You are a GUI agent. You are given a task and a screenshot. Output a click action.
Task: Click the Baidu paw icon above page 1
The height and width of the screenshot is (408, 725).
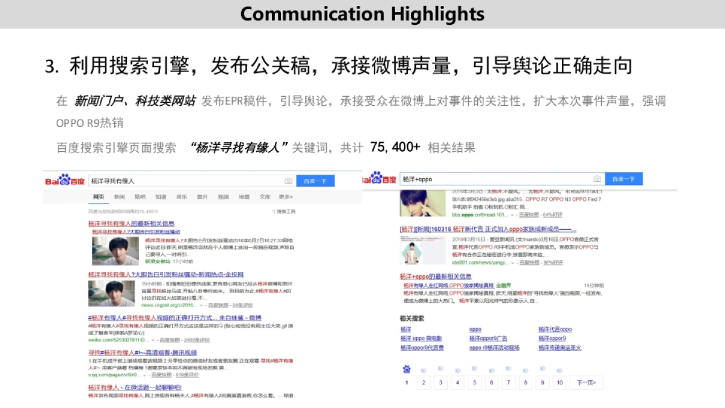pyautogui.click(x=407, y=370)
